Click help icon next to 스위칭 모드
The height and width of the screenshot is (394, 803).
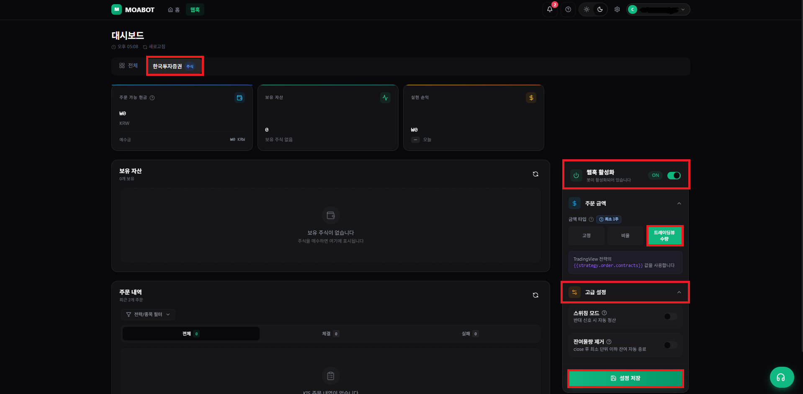(x=604, y=313)
